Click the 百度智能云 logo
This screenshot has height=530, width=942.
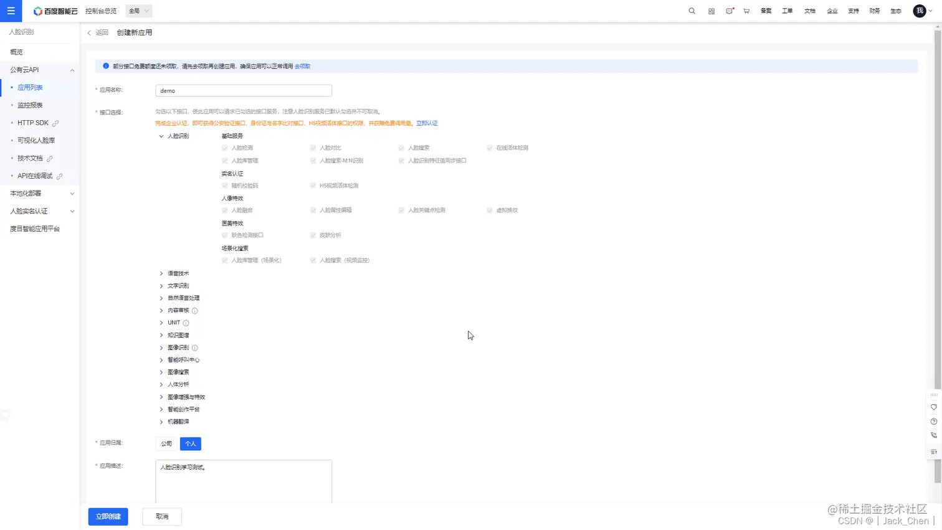click(x=56, y=11)
